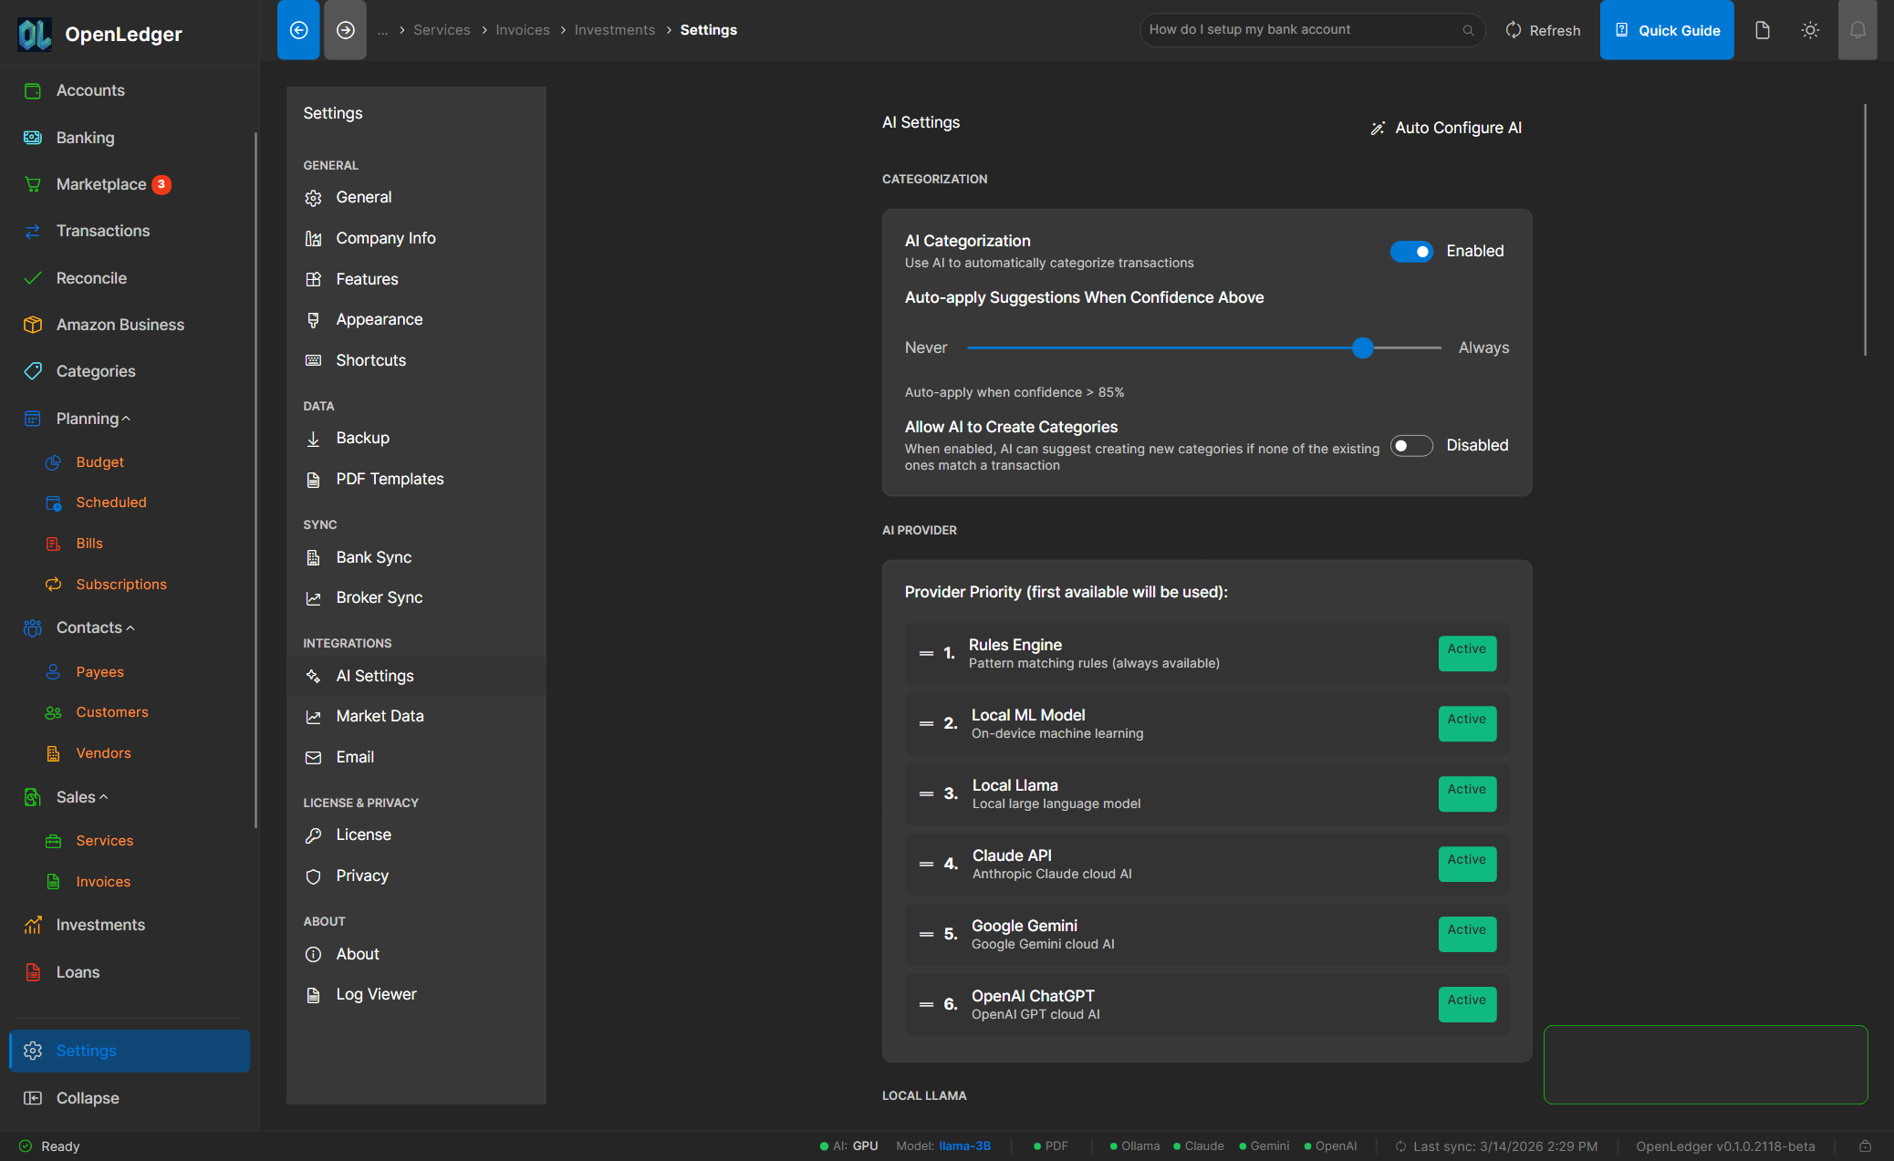This screenshot has height=1161, width=1894.
Task: Collapse the Sales section
Action: [x=103, y=796]
